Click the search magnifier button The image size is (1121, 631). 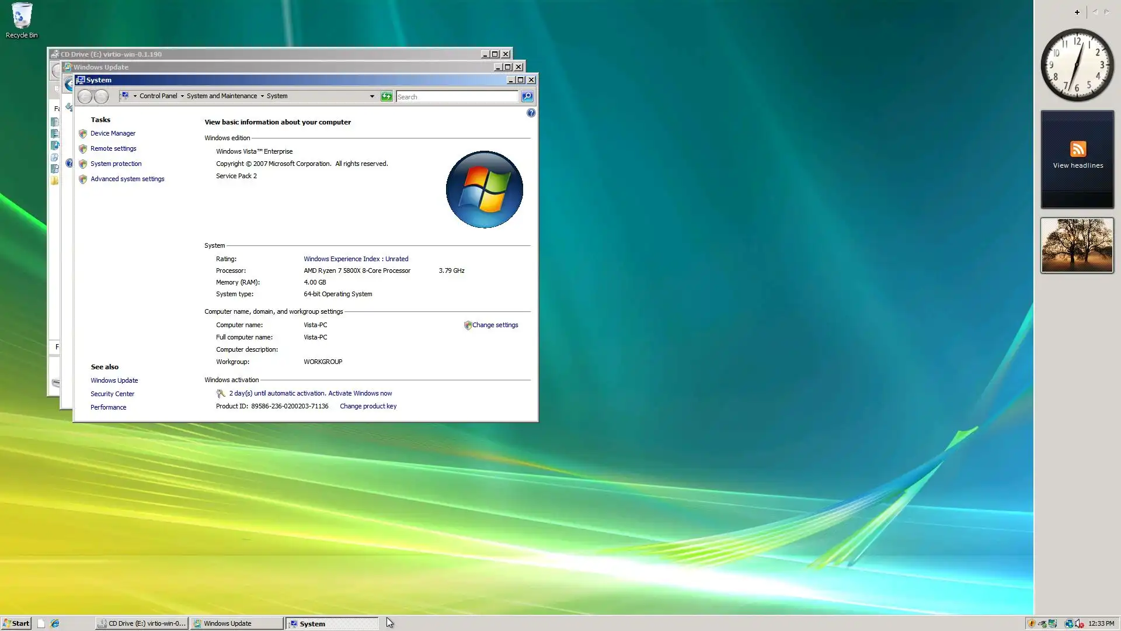(527, 96)
